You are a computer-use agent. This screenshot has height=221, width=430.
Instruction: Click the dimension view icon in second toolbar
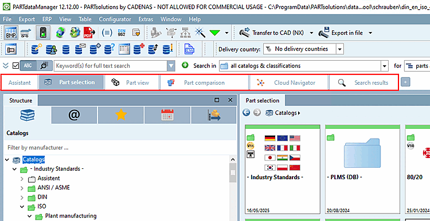point(11,50)
